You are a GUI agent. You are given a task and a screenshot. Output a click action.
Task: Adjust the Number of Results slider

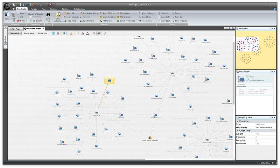(x=30, y=17)
